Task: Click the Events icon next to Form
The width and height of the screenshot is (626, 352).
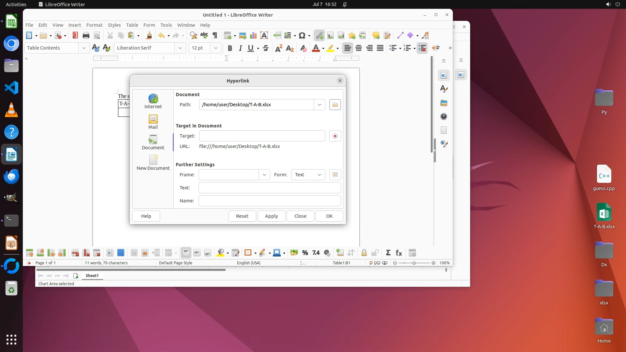Action: [x=335, y=175]
